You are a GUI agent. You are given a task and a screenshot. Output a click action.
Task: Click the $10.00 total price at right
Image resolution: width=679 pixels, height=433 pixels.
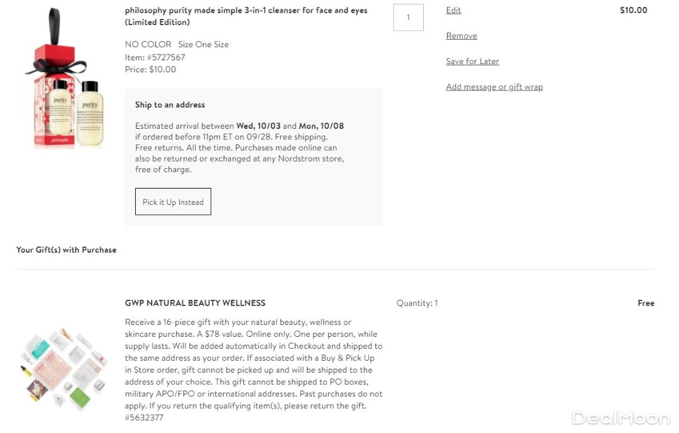[x=633, y=10]
